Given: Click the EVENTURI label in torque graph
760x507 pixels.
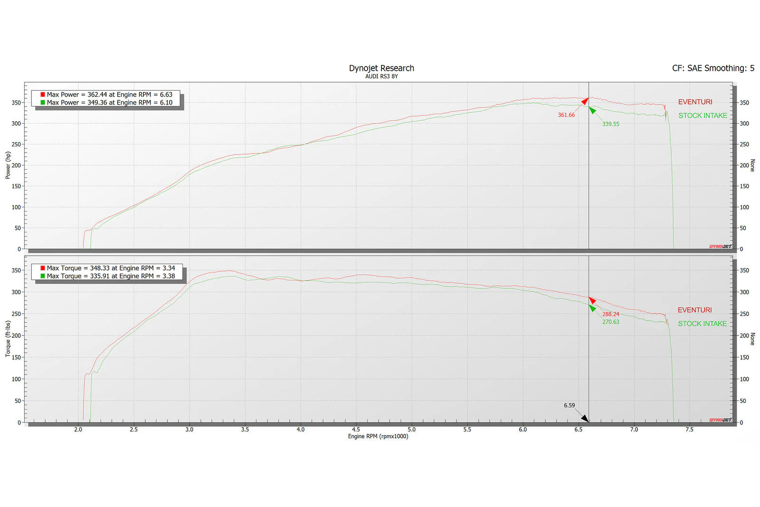Looking at the screenshot, I should [x=694, y=310].
